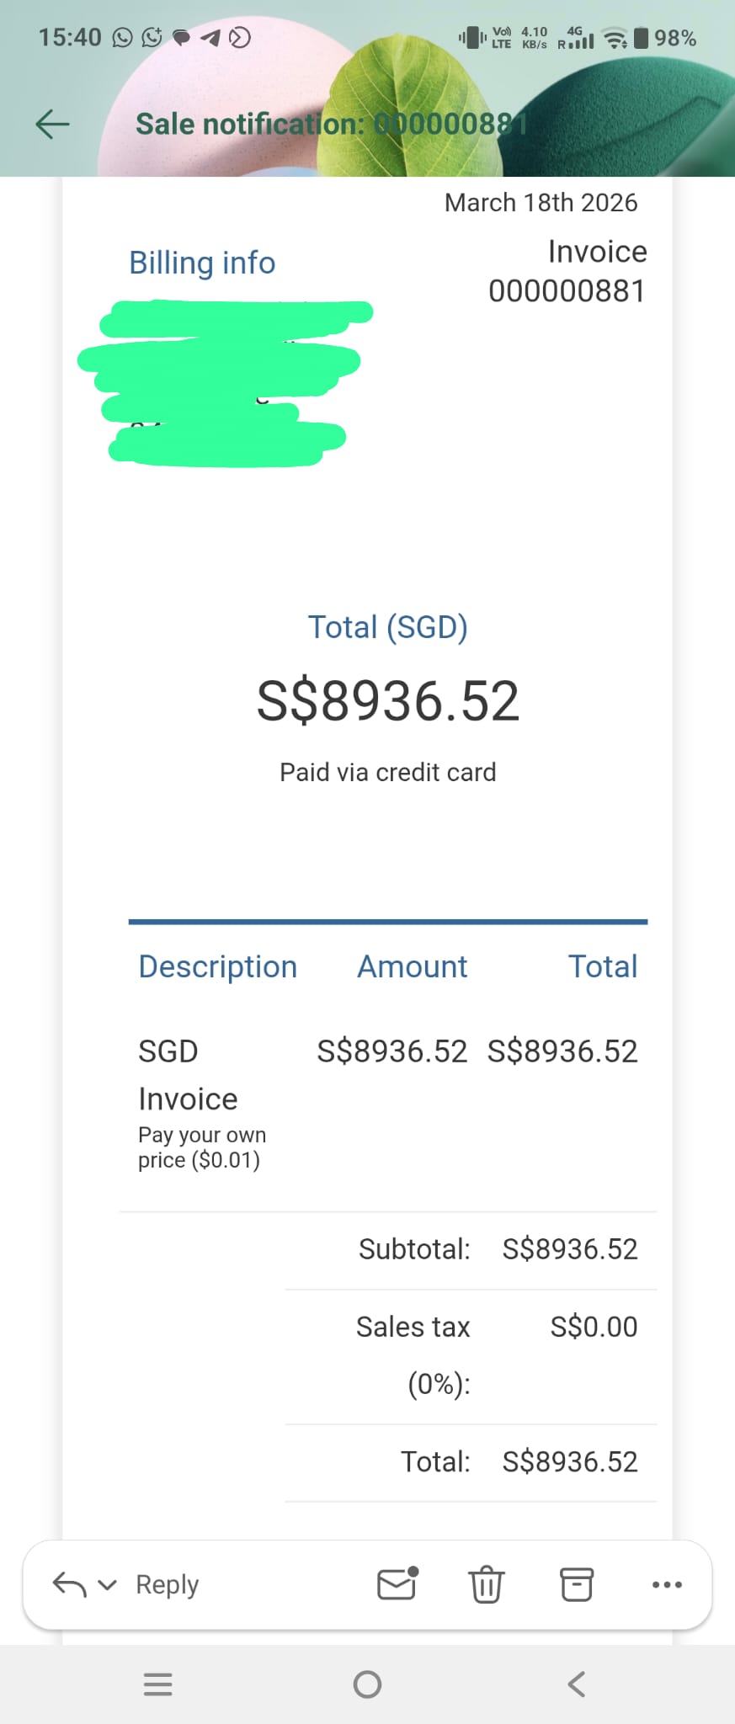
Task: Open Android recent apps button
Action: point(157,1684)
